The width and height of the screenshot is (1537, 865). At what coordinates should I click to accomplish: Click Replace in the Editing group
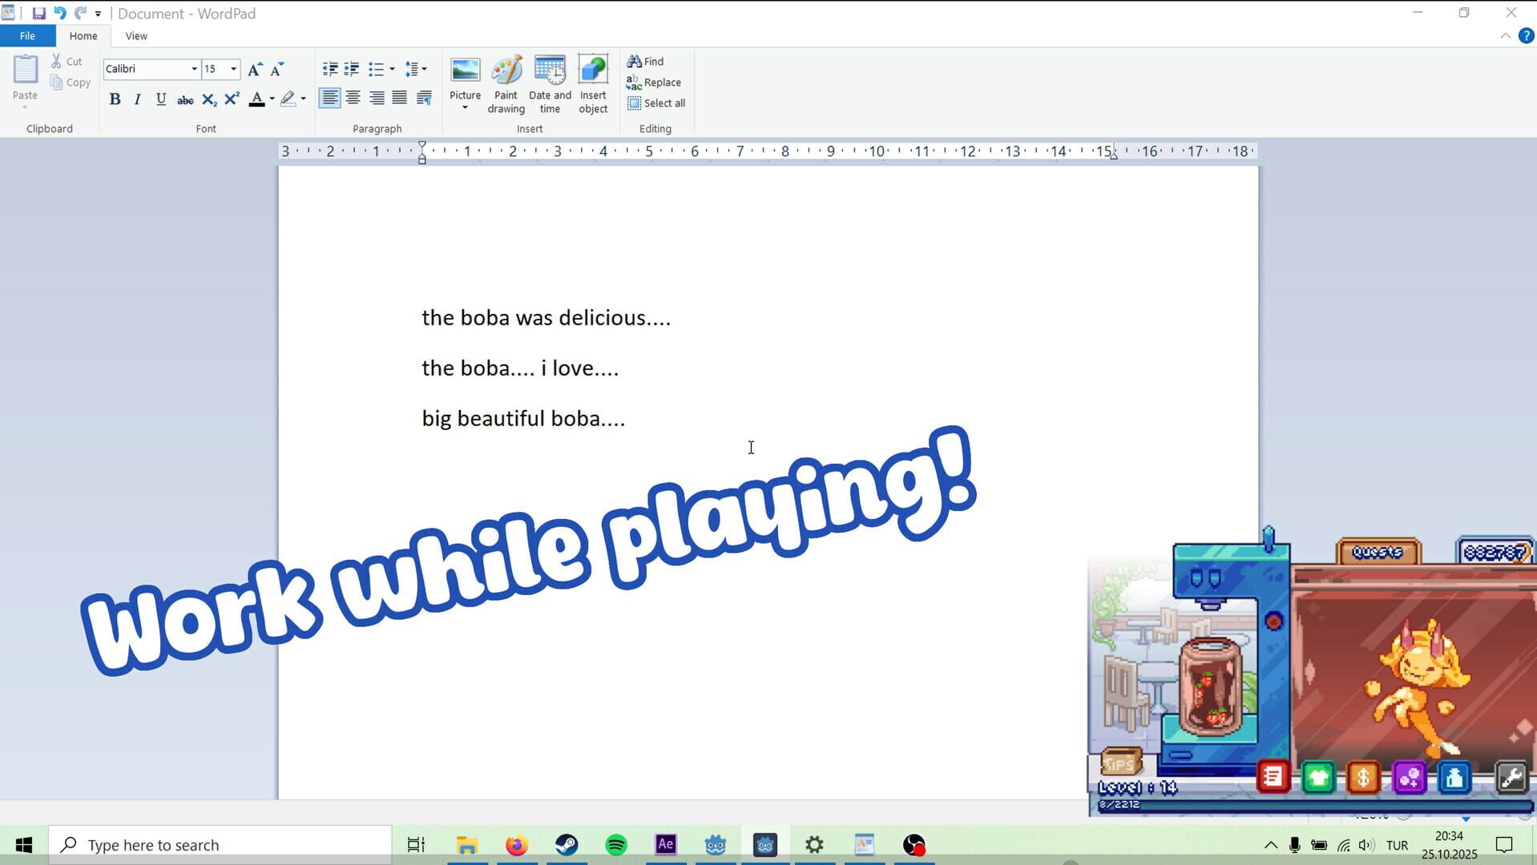[654, 82]
